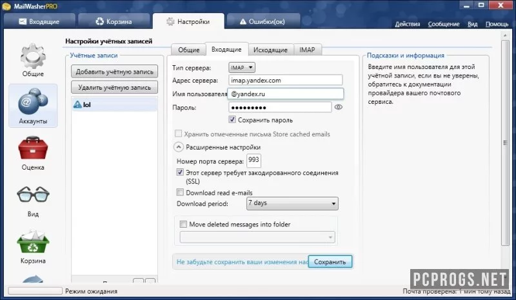This screenshot has width=516, height=300.
Task: Click the Имя пользователя input field
Action: (285, 94)
